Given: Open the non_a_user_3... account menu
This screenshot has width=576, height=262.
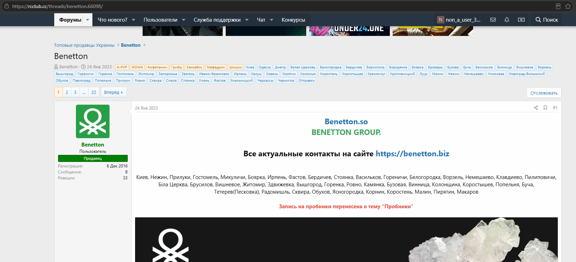Looking at the screenshot, I should (459, 20).
